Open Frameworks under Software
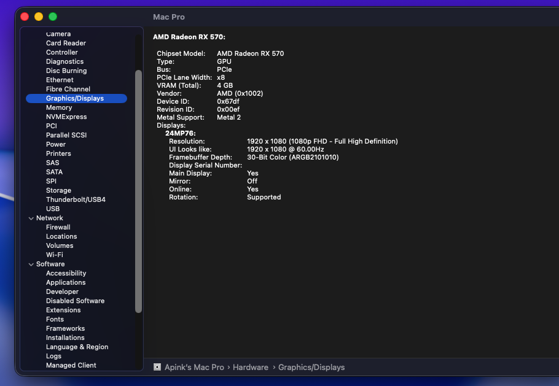 [65, 329]
